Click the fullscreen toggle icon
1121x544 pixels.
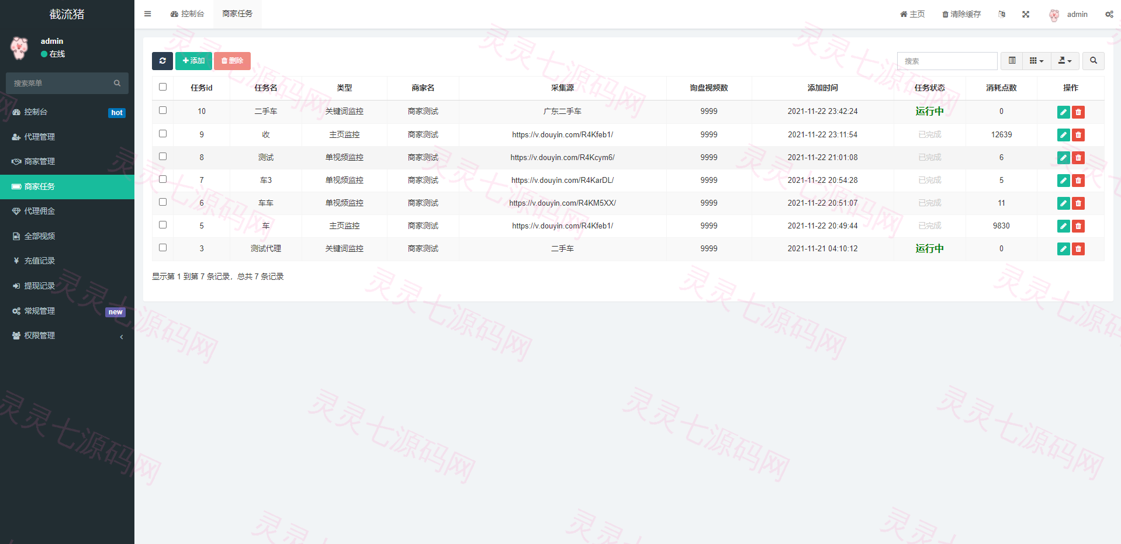click(1026, 14)
